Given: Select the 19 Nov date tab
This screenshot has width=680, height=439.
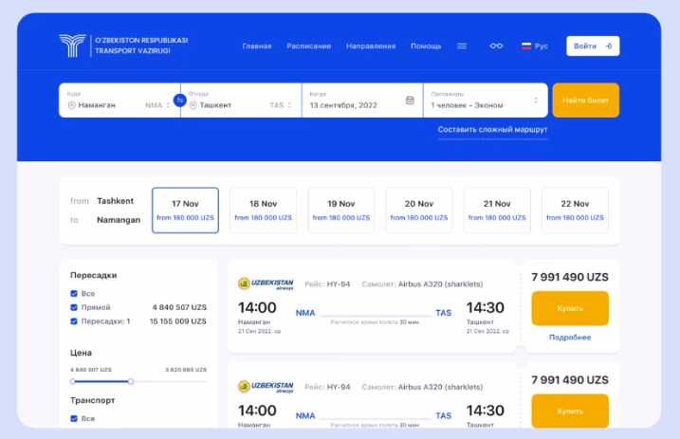Looking at the screenshot, I should pos(341,210).
